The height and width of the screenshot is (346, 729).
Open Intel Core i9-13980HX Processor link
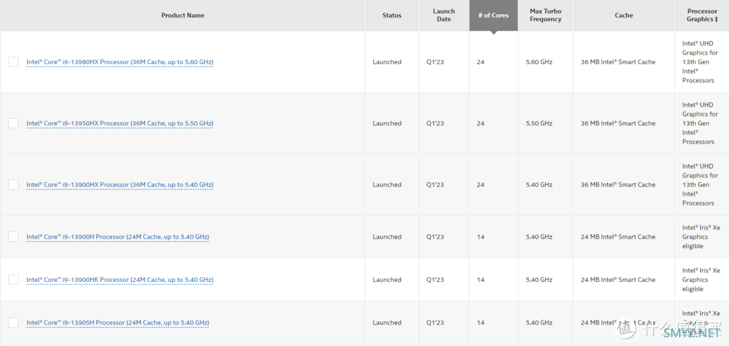120,62
